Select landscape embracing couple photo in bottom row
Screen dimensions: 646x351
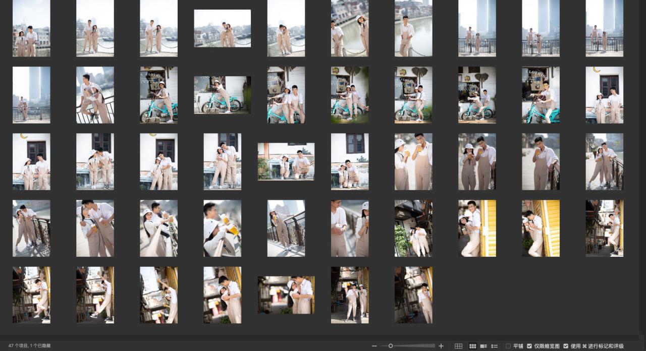coord(286,295)
